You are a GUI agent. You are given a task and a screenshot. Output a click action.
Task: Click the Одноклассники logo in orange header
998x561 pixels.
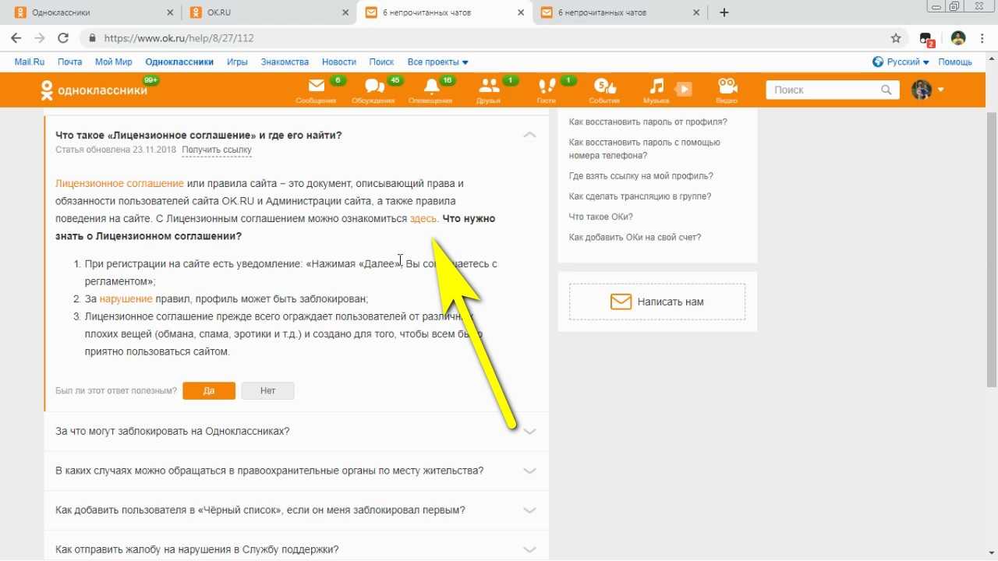[x=94, y=90]
